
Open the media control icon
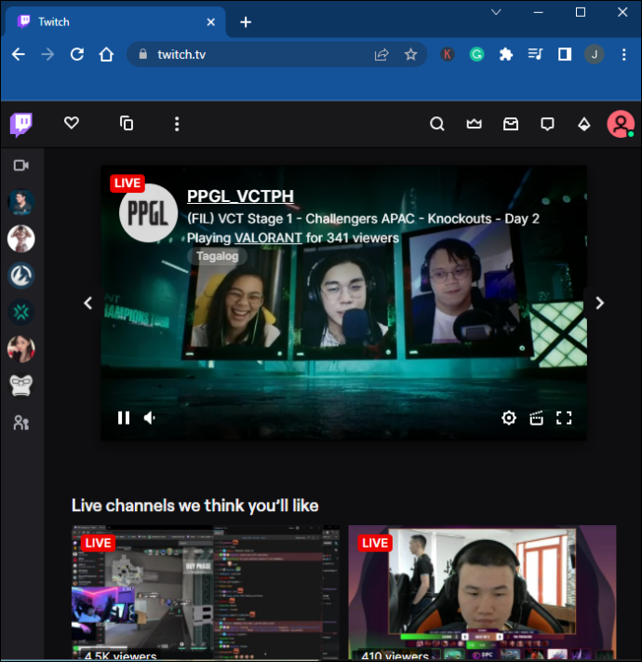(x=535, y=54)
